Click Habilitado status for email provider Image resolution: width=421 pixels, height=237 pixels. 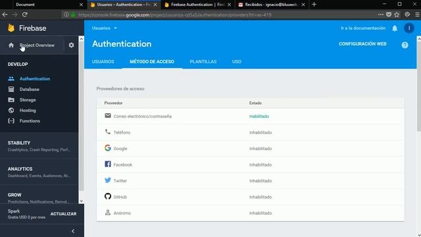pyautogui.click(x=259, y=117)
